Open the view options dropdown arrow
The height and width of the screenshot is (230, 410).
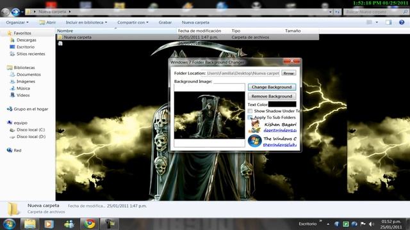377,22
